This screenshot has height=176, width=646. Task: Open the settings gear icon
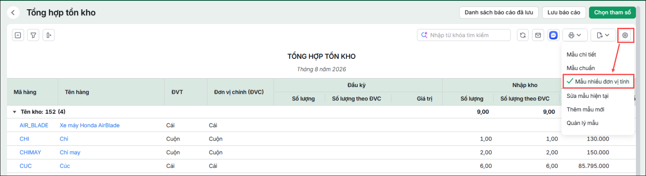pyautogui.click(x=625, y=35)
